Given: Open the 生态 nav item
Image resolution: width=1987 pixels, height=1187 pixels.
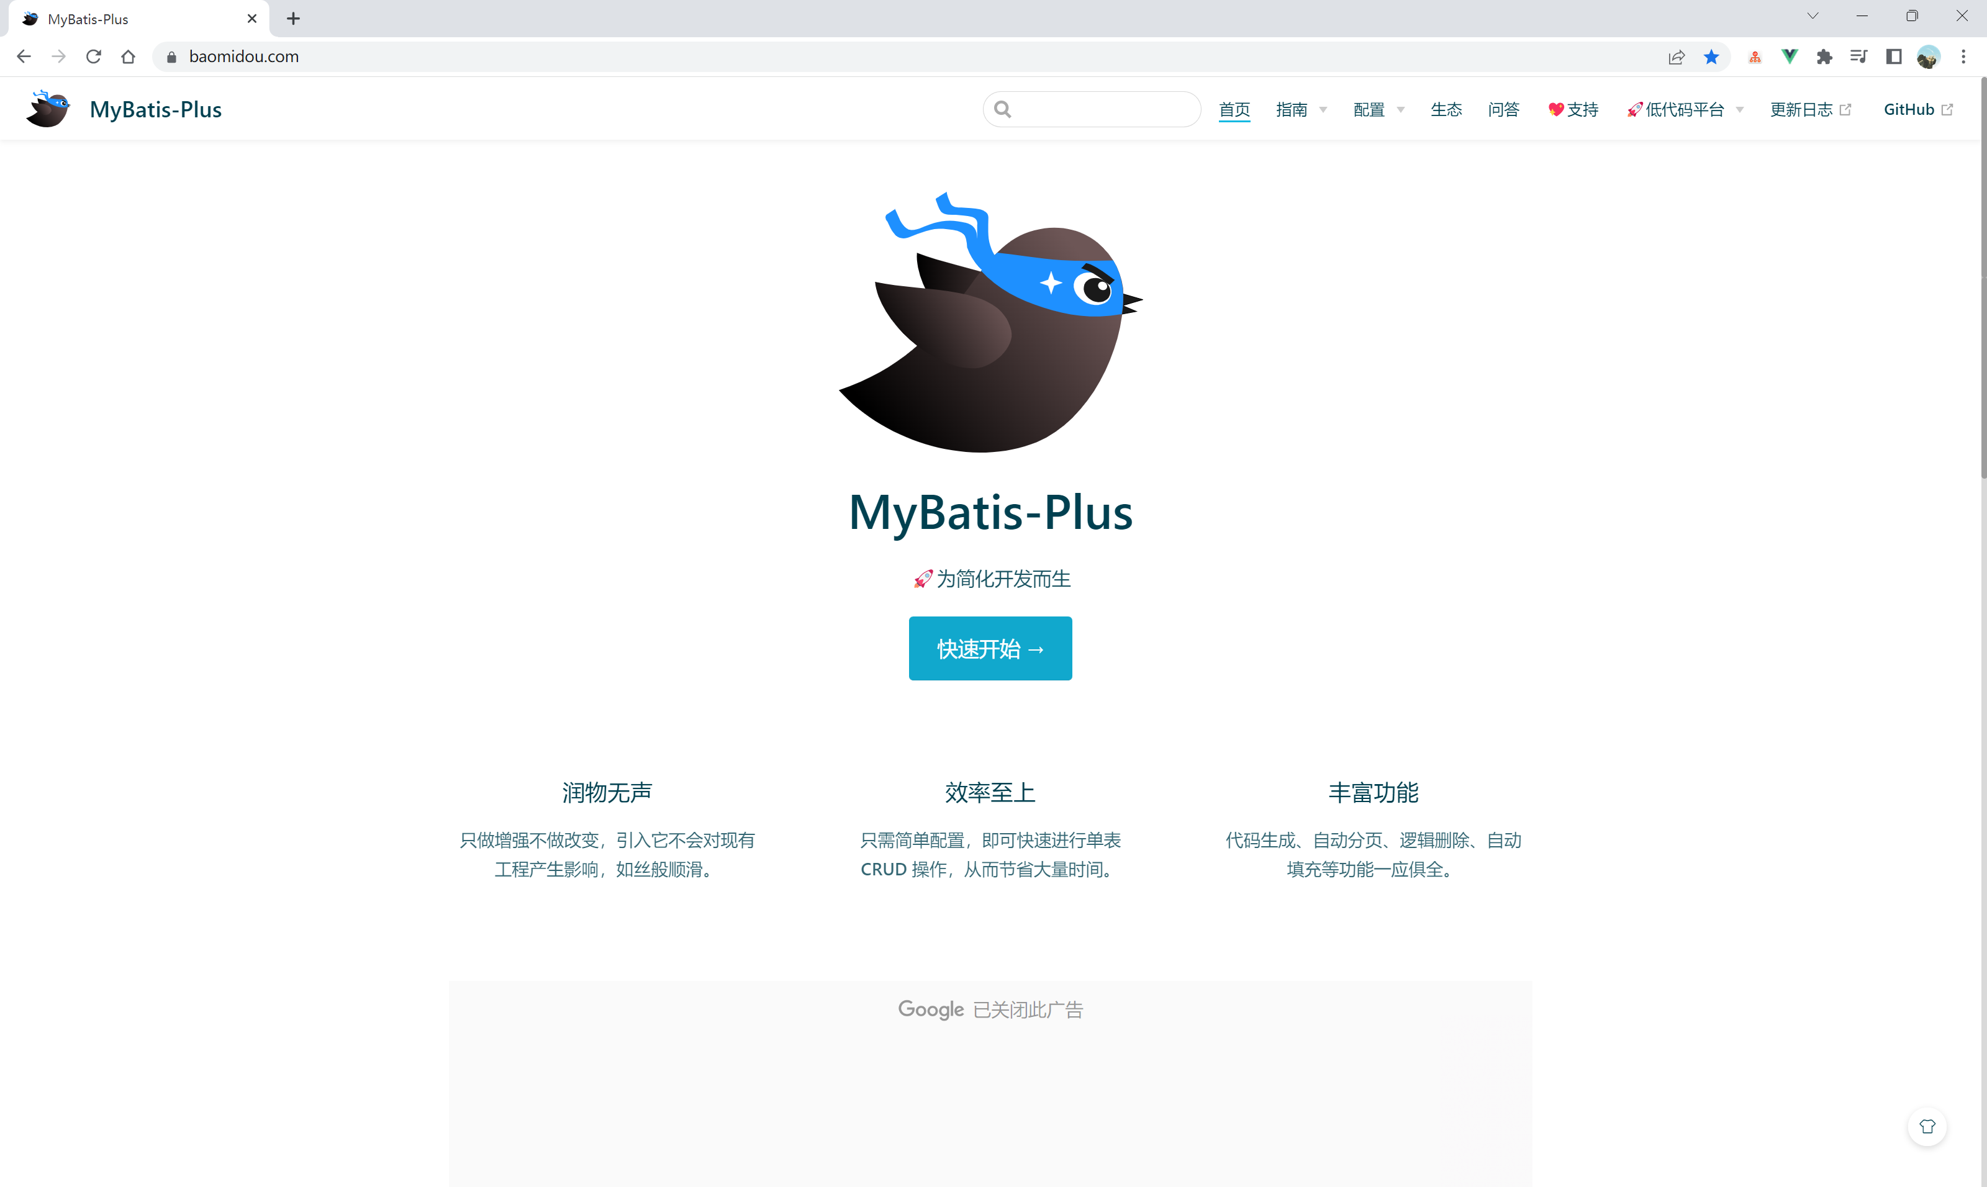Looking at the screenshot, I should click(x=1446, y=110).
